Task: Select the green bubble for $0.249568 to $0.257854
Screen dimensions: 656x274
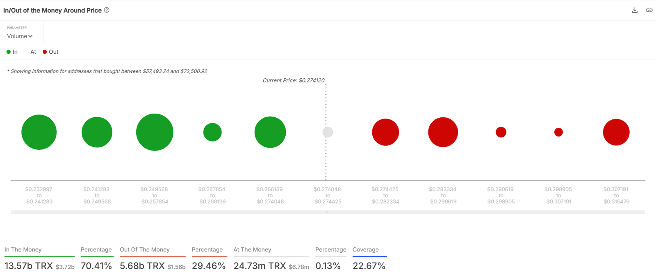Action: tap(155, 132)
